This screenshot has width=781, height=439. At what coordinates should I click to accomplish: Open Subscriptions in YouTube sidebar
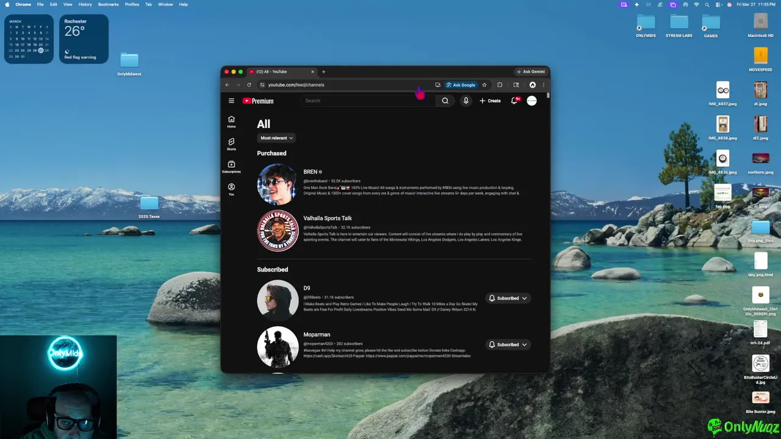[x=231, y=166]
